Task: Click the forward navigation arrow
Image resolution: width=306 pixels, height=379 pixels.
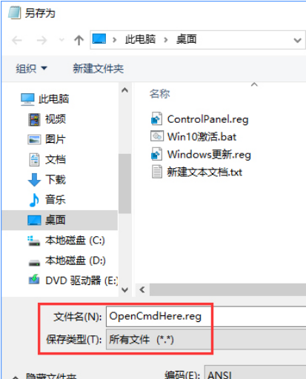Action: (x=41, y=40)
